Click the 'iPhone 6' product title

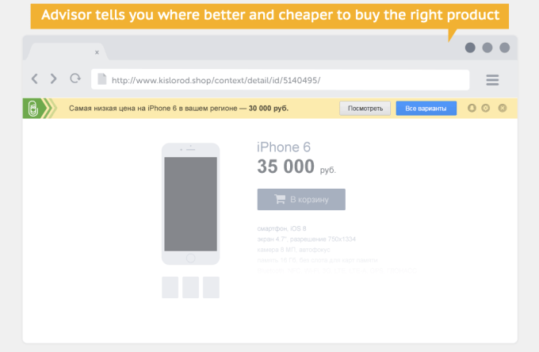[x=284, y=147]
